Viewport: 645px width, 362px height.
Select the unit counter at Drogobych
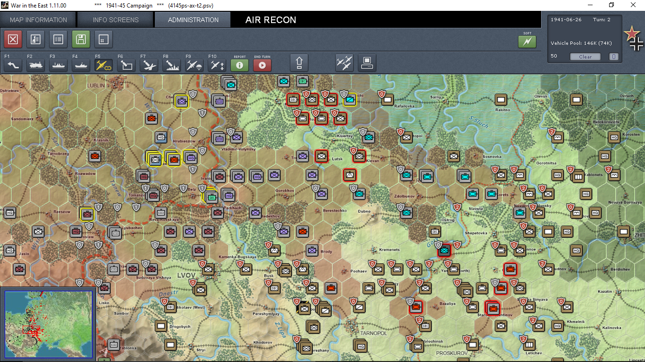tap(161, 326)
